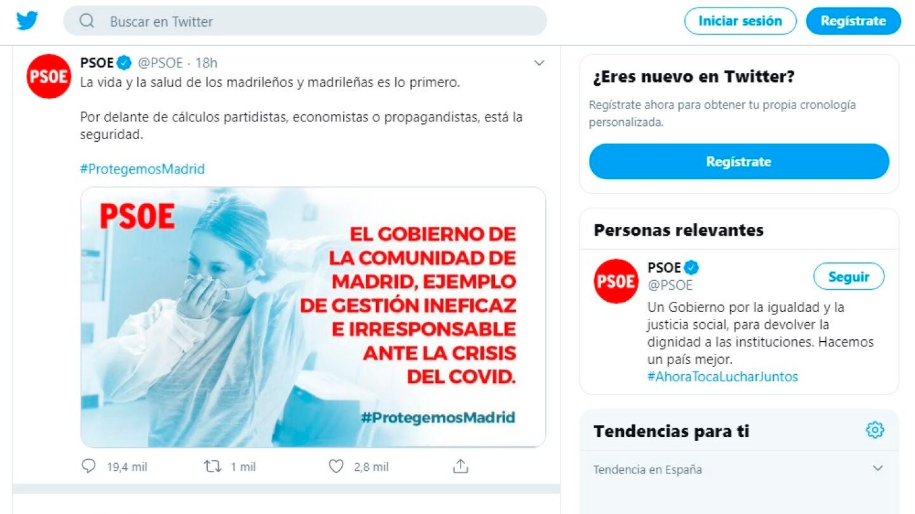Screen dimensions: 915x514
Task: Click the Twitter bird logo
Action: pos(27,21)
